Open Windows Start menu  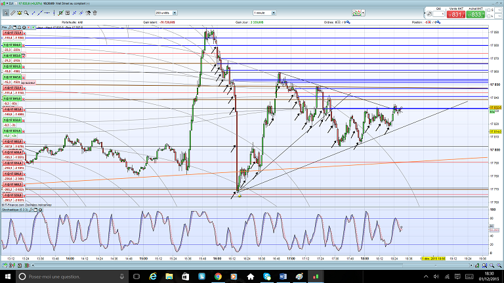[x=6, y=277]
